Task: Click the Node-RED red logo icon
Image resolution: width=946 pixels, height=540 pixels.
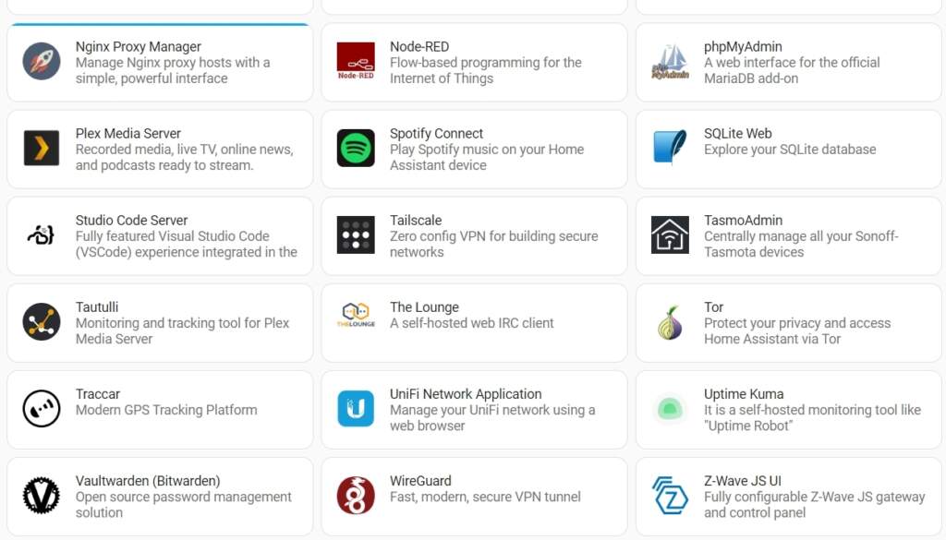Action: [x=356, y=62]
